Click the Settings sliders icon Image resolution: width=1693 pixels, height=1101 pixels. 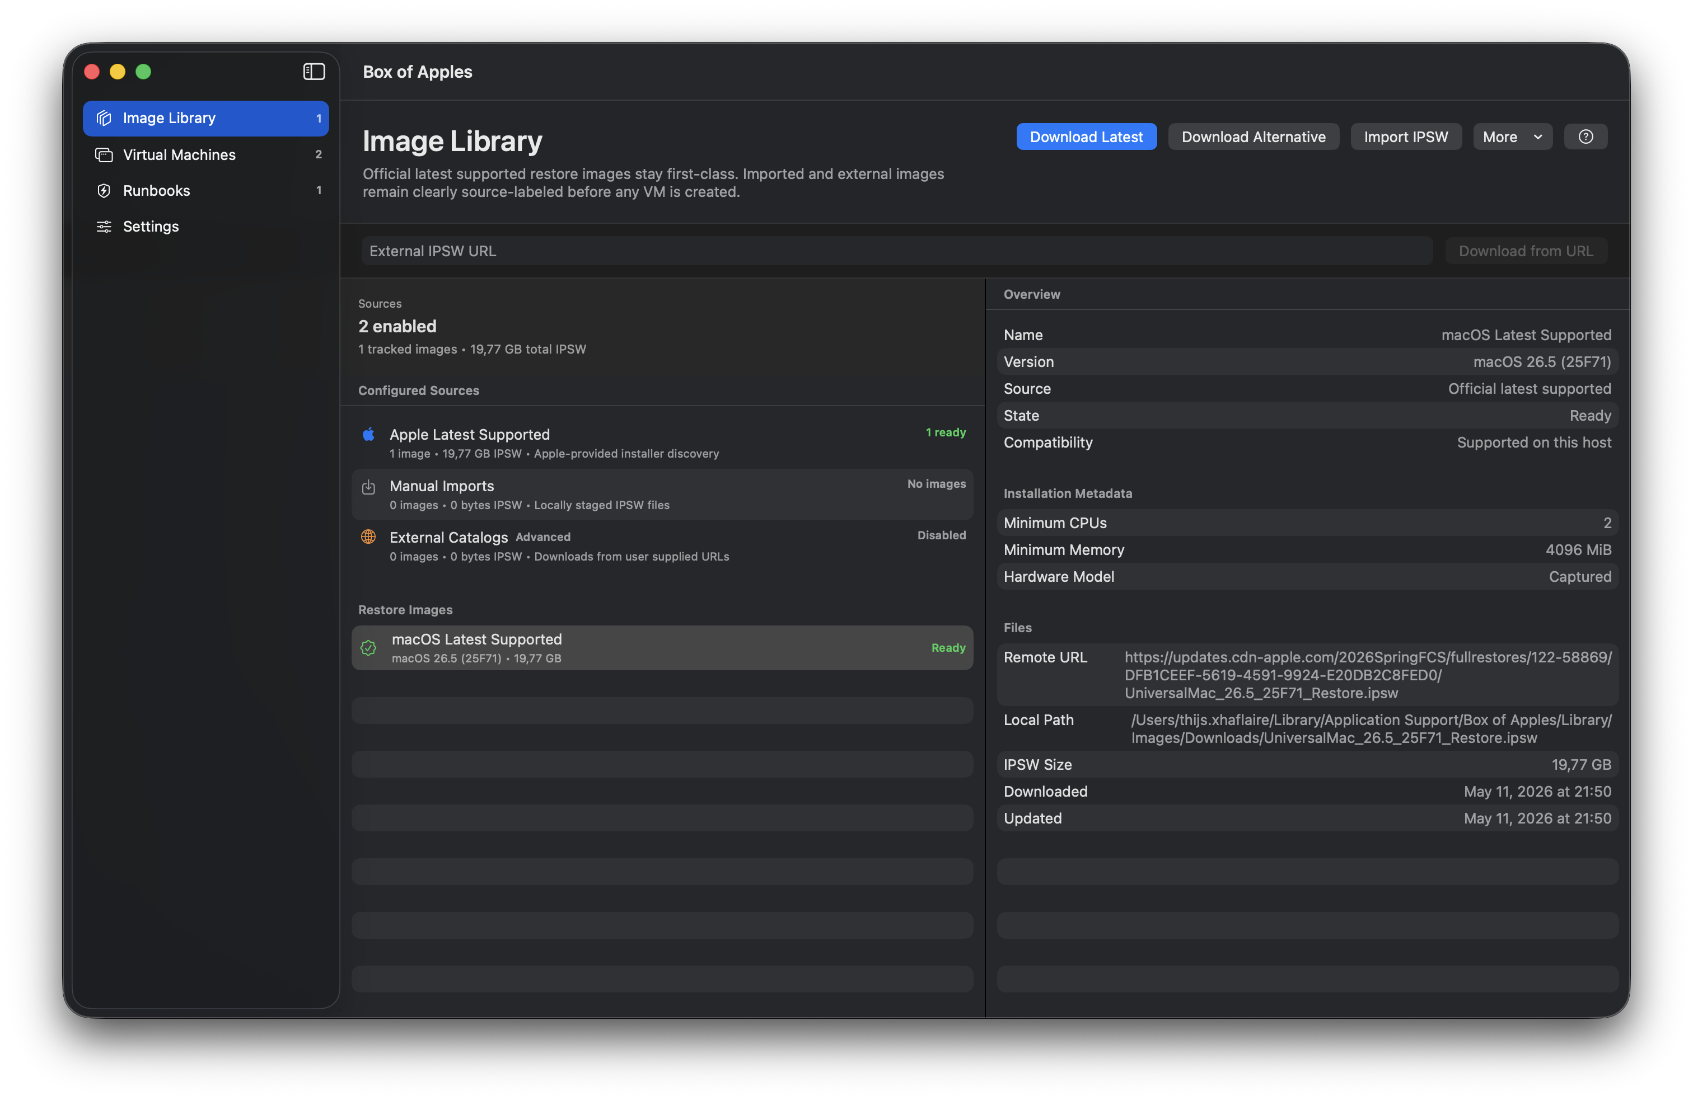[x=104, y=226]
